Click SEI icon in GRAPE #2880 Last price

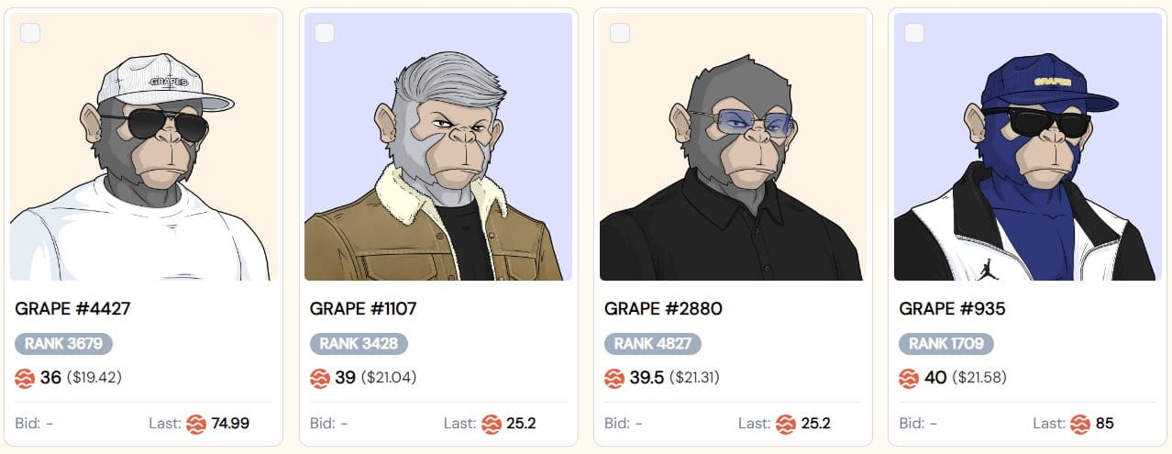click(x=785, y=424)
